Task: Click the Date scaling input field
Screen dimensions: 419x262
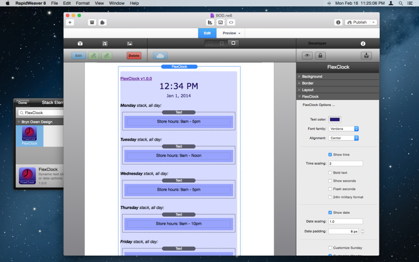Action: coord(345,221)
